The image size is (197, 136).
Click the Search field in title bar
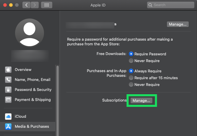pyautogui.click(x=171, y=5)
